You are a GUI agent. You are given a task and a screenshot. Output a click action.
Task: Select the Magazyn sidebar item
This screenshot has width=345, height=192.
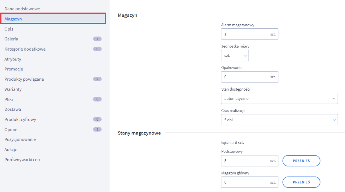13,19
